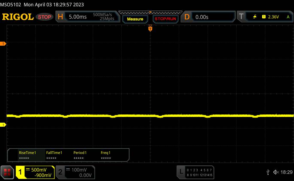The image size is (294, 181).
Task: Click the channel 2 100mV scale value
Action: pos(79,170)
